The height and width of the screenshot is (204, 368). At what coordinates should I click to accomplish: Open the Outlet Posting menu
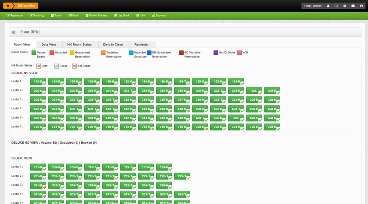pyautogui.click(x=96, y=16)
